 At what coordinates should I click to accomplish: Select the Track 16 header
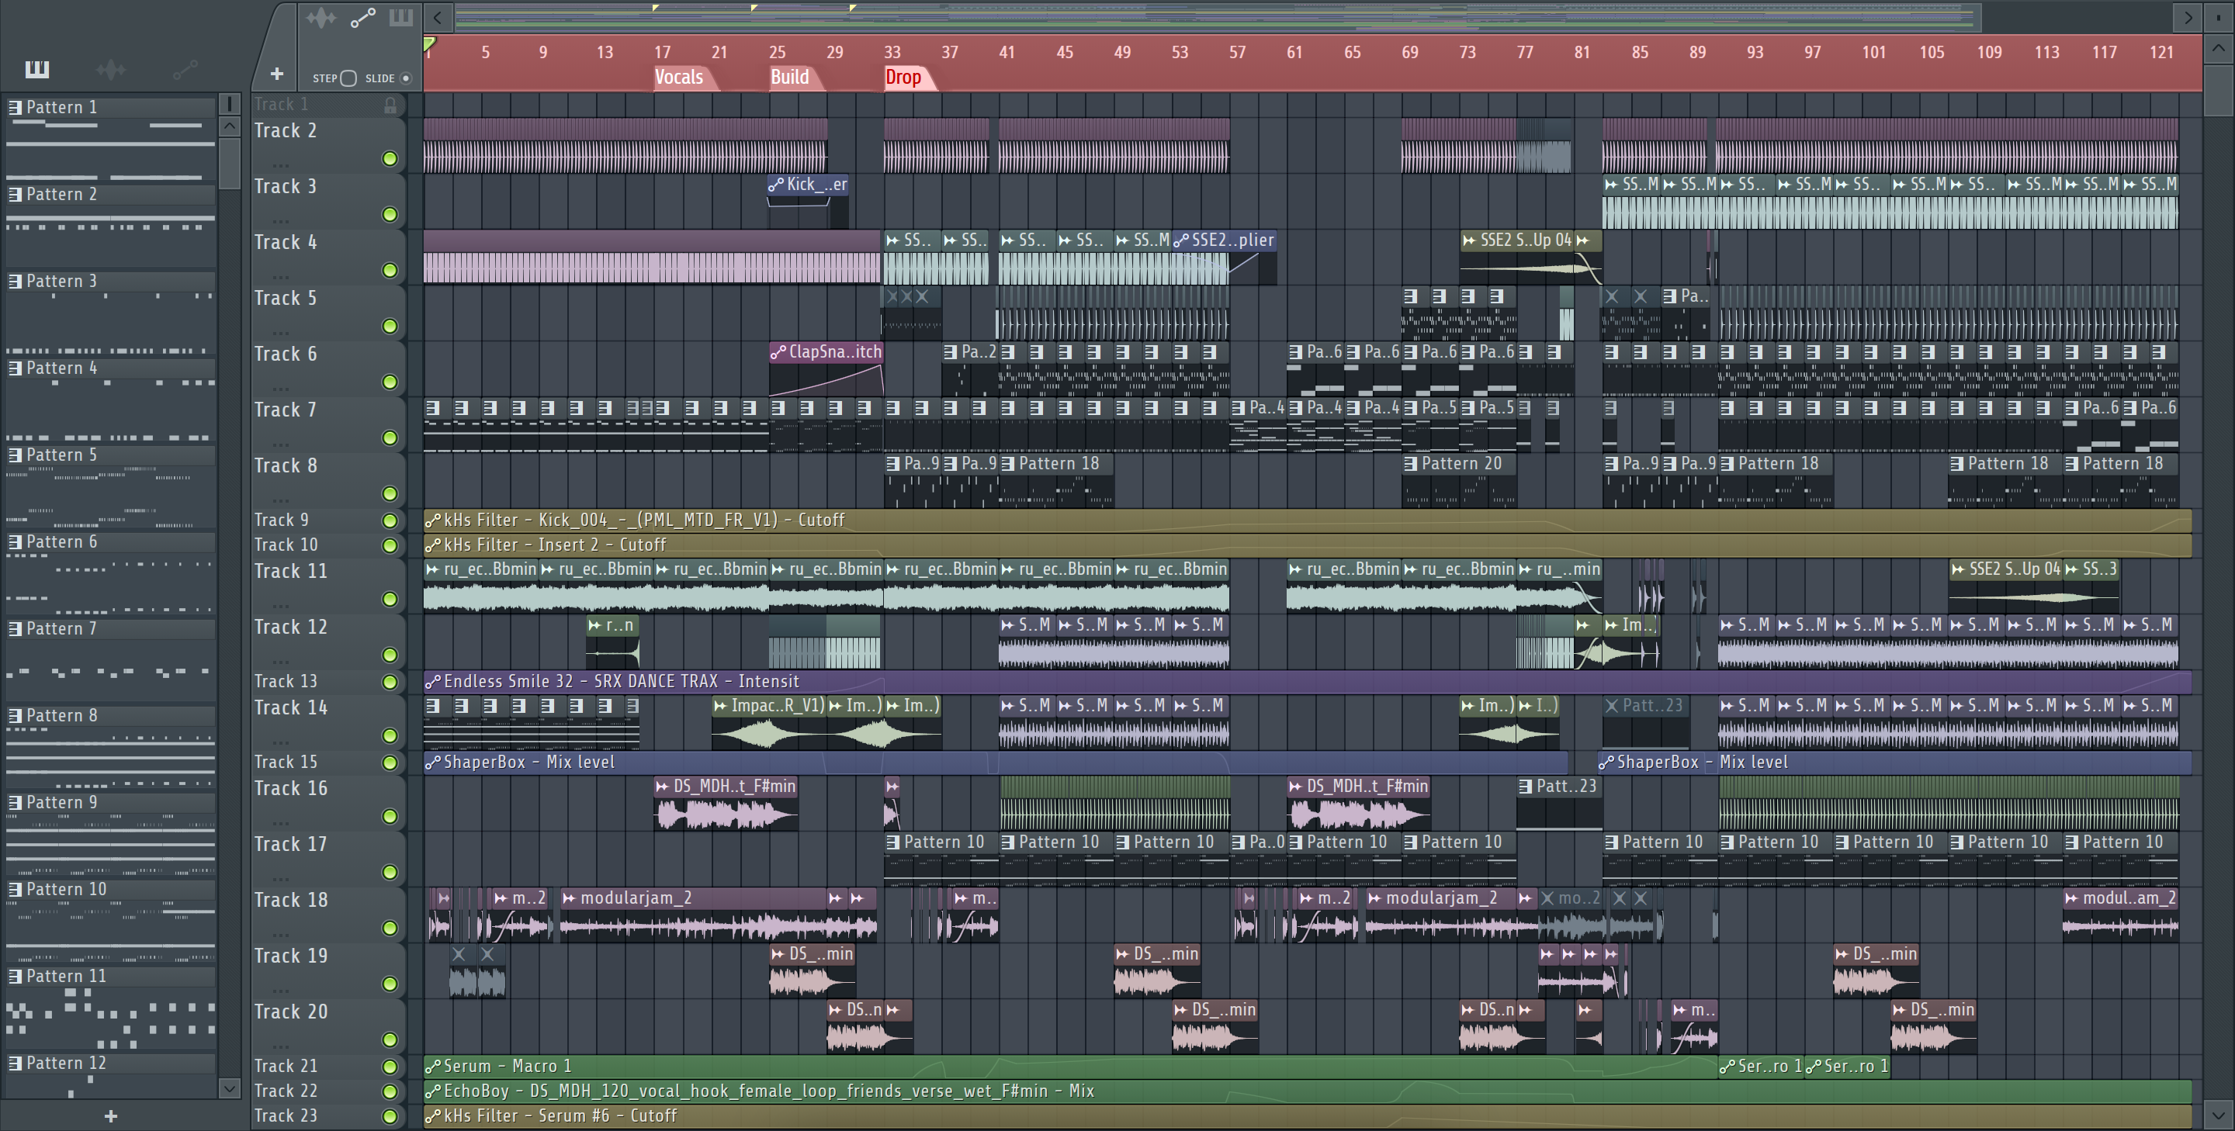(328, 803)
